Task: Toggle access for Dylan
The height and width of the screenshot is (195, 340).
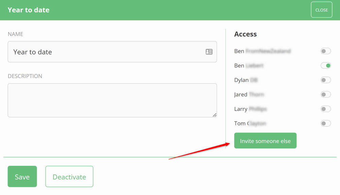Action: click(325, 80)
